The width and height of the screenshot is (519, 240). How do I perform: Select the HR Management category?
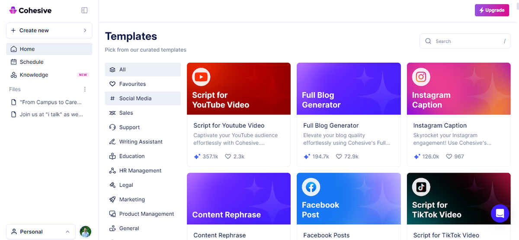[x=143, y=170]
